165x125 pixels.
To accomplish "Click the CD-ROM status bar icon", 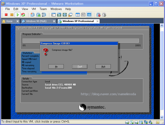I will [132, 122].
